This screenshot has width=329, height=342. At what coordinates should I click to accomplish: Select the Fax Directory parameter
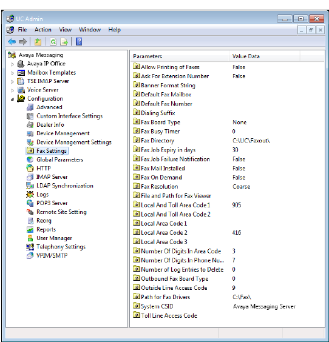(x=154, y=141)
